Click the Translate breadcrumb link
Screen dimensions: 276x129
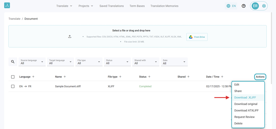pyautogui.click(x=14, y=19)
